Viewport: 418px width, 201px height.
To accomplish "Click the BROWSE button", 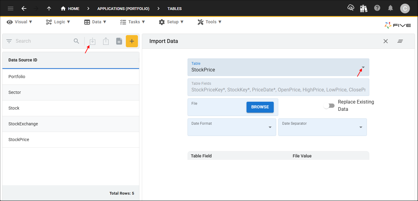I will click(x=260, y=107).
